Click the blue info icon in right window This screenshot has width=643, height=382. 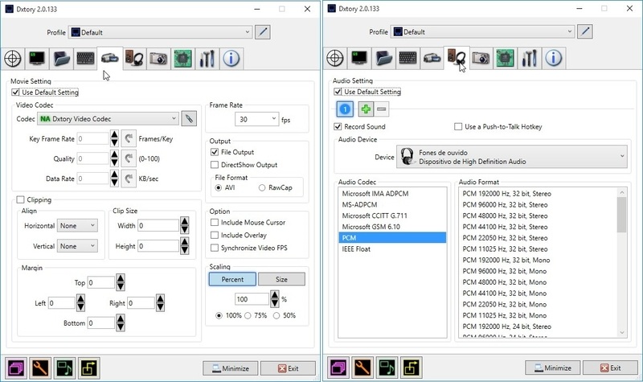(554, 59)
